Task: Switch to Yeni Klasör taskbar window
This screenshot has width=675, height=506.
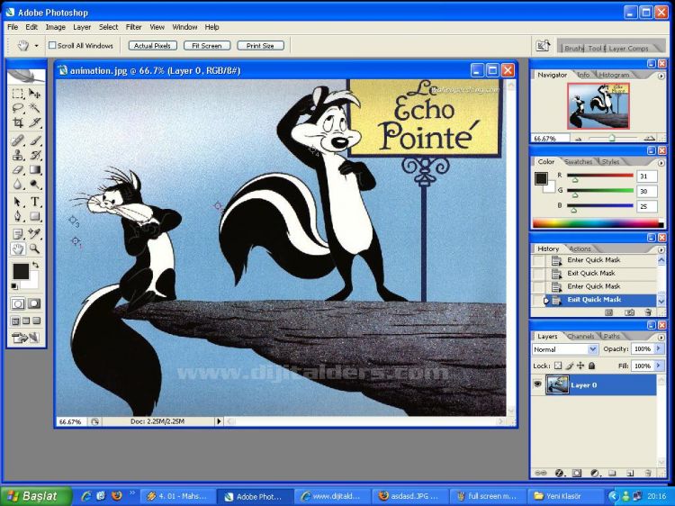Action: click(566, 496)
